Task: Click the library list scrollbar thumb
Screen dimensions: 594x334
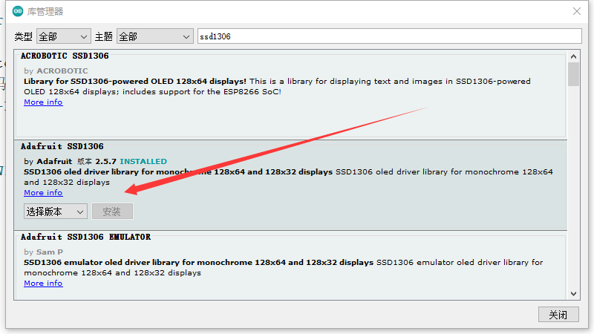Action: point(573,74)
